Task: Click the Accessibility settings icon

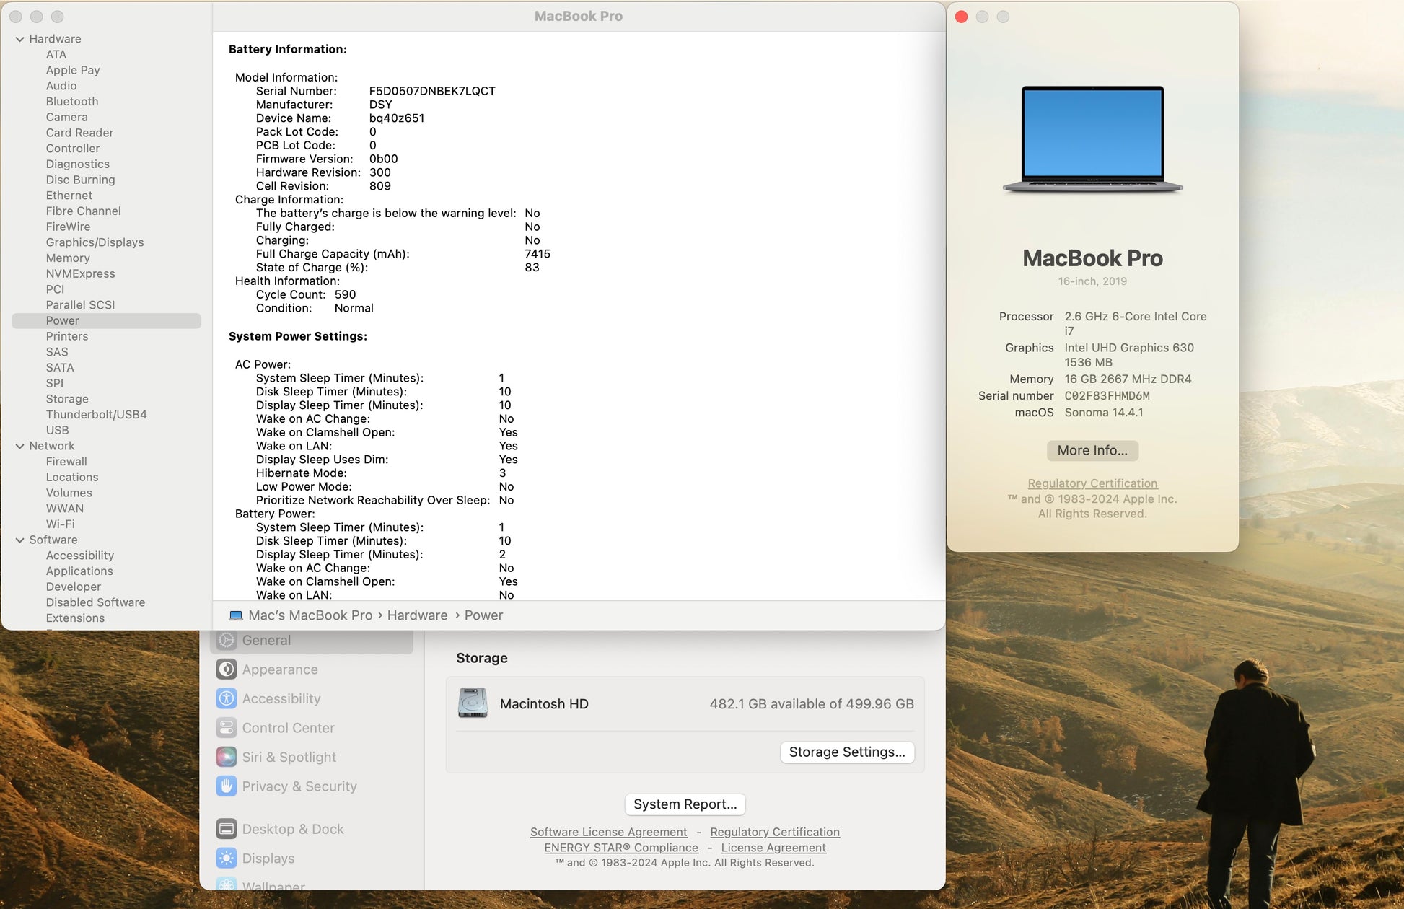Action: pyautogui.click(x=226, y=698)
